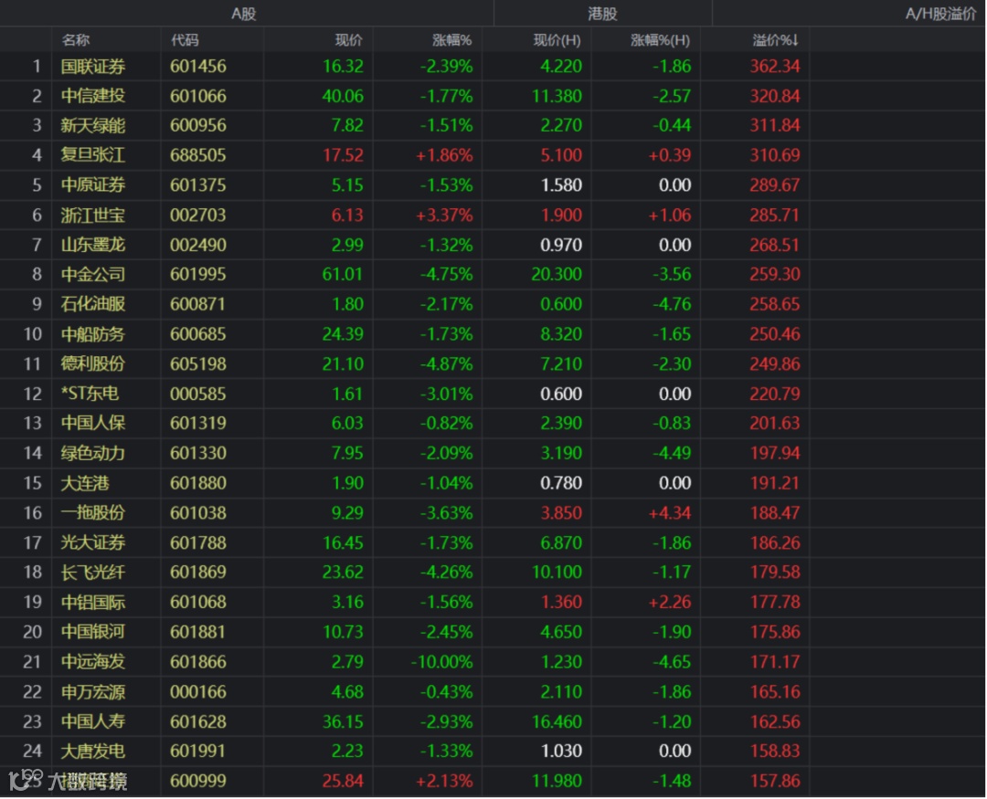This screenshot has width=987, height=799.
Task: Click change value -10.00%
Action: coord(442,662)
